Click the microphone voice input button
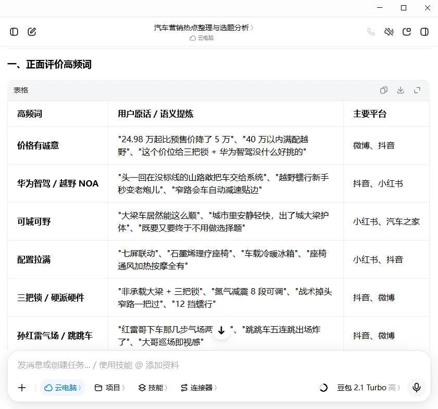The height and width of the screenshot is (409, 438). (417, 388)
